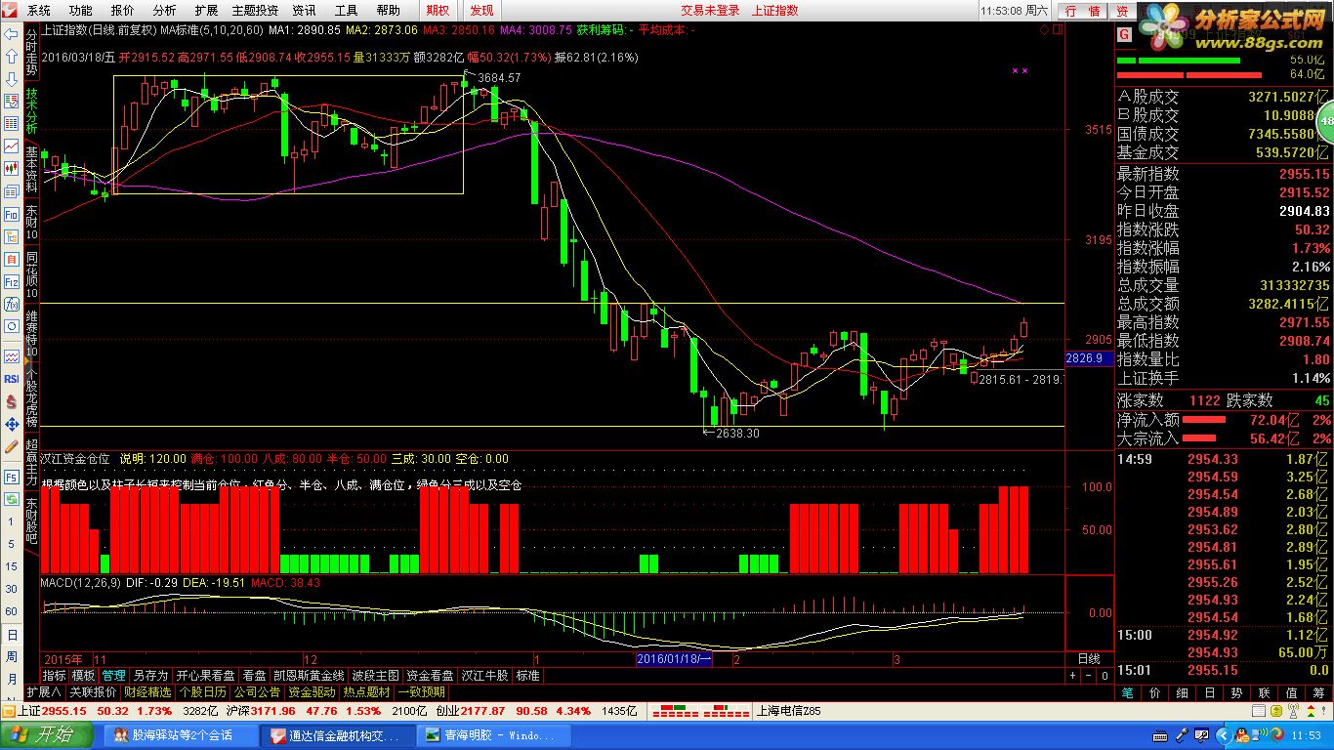Click the F5 icon in left toolbar
The height and width of the screenshot is (750, 1334).
12,477
